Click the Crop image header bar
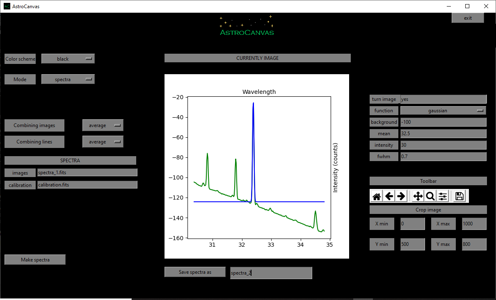 point(428,209)
